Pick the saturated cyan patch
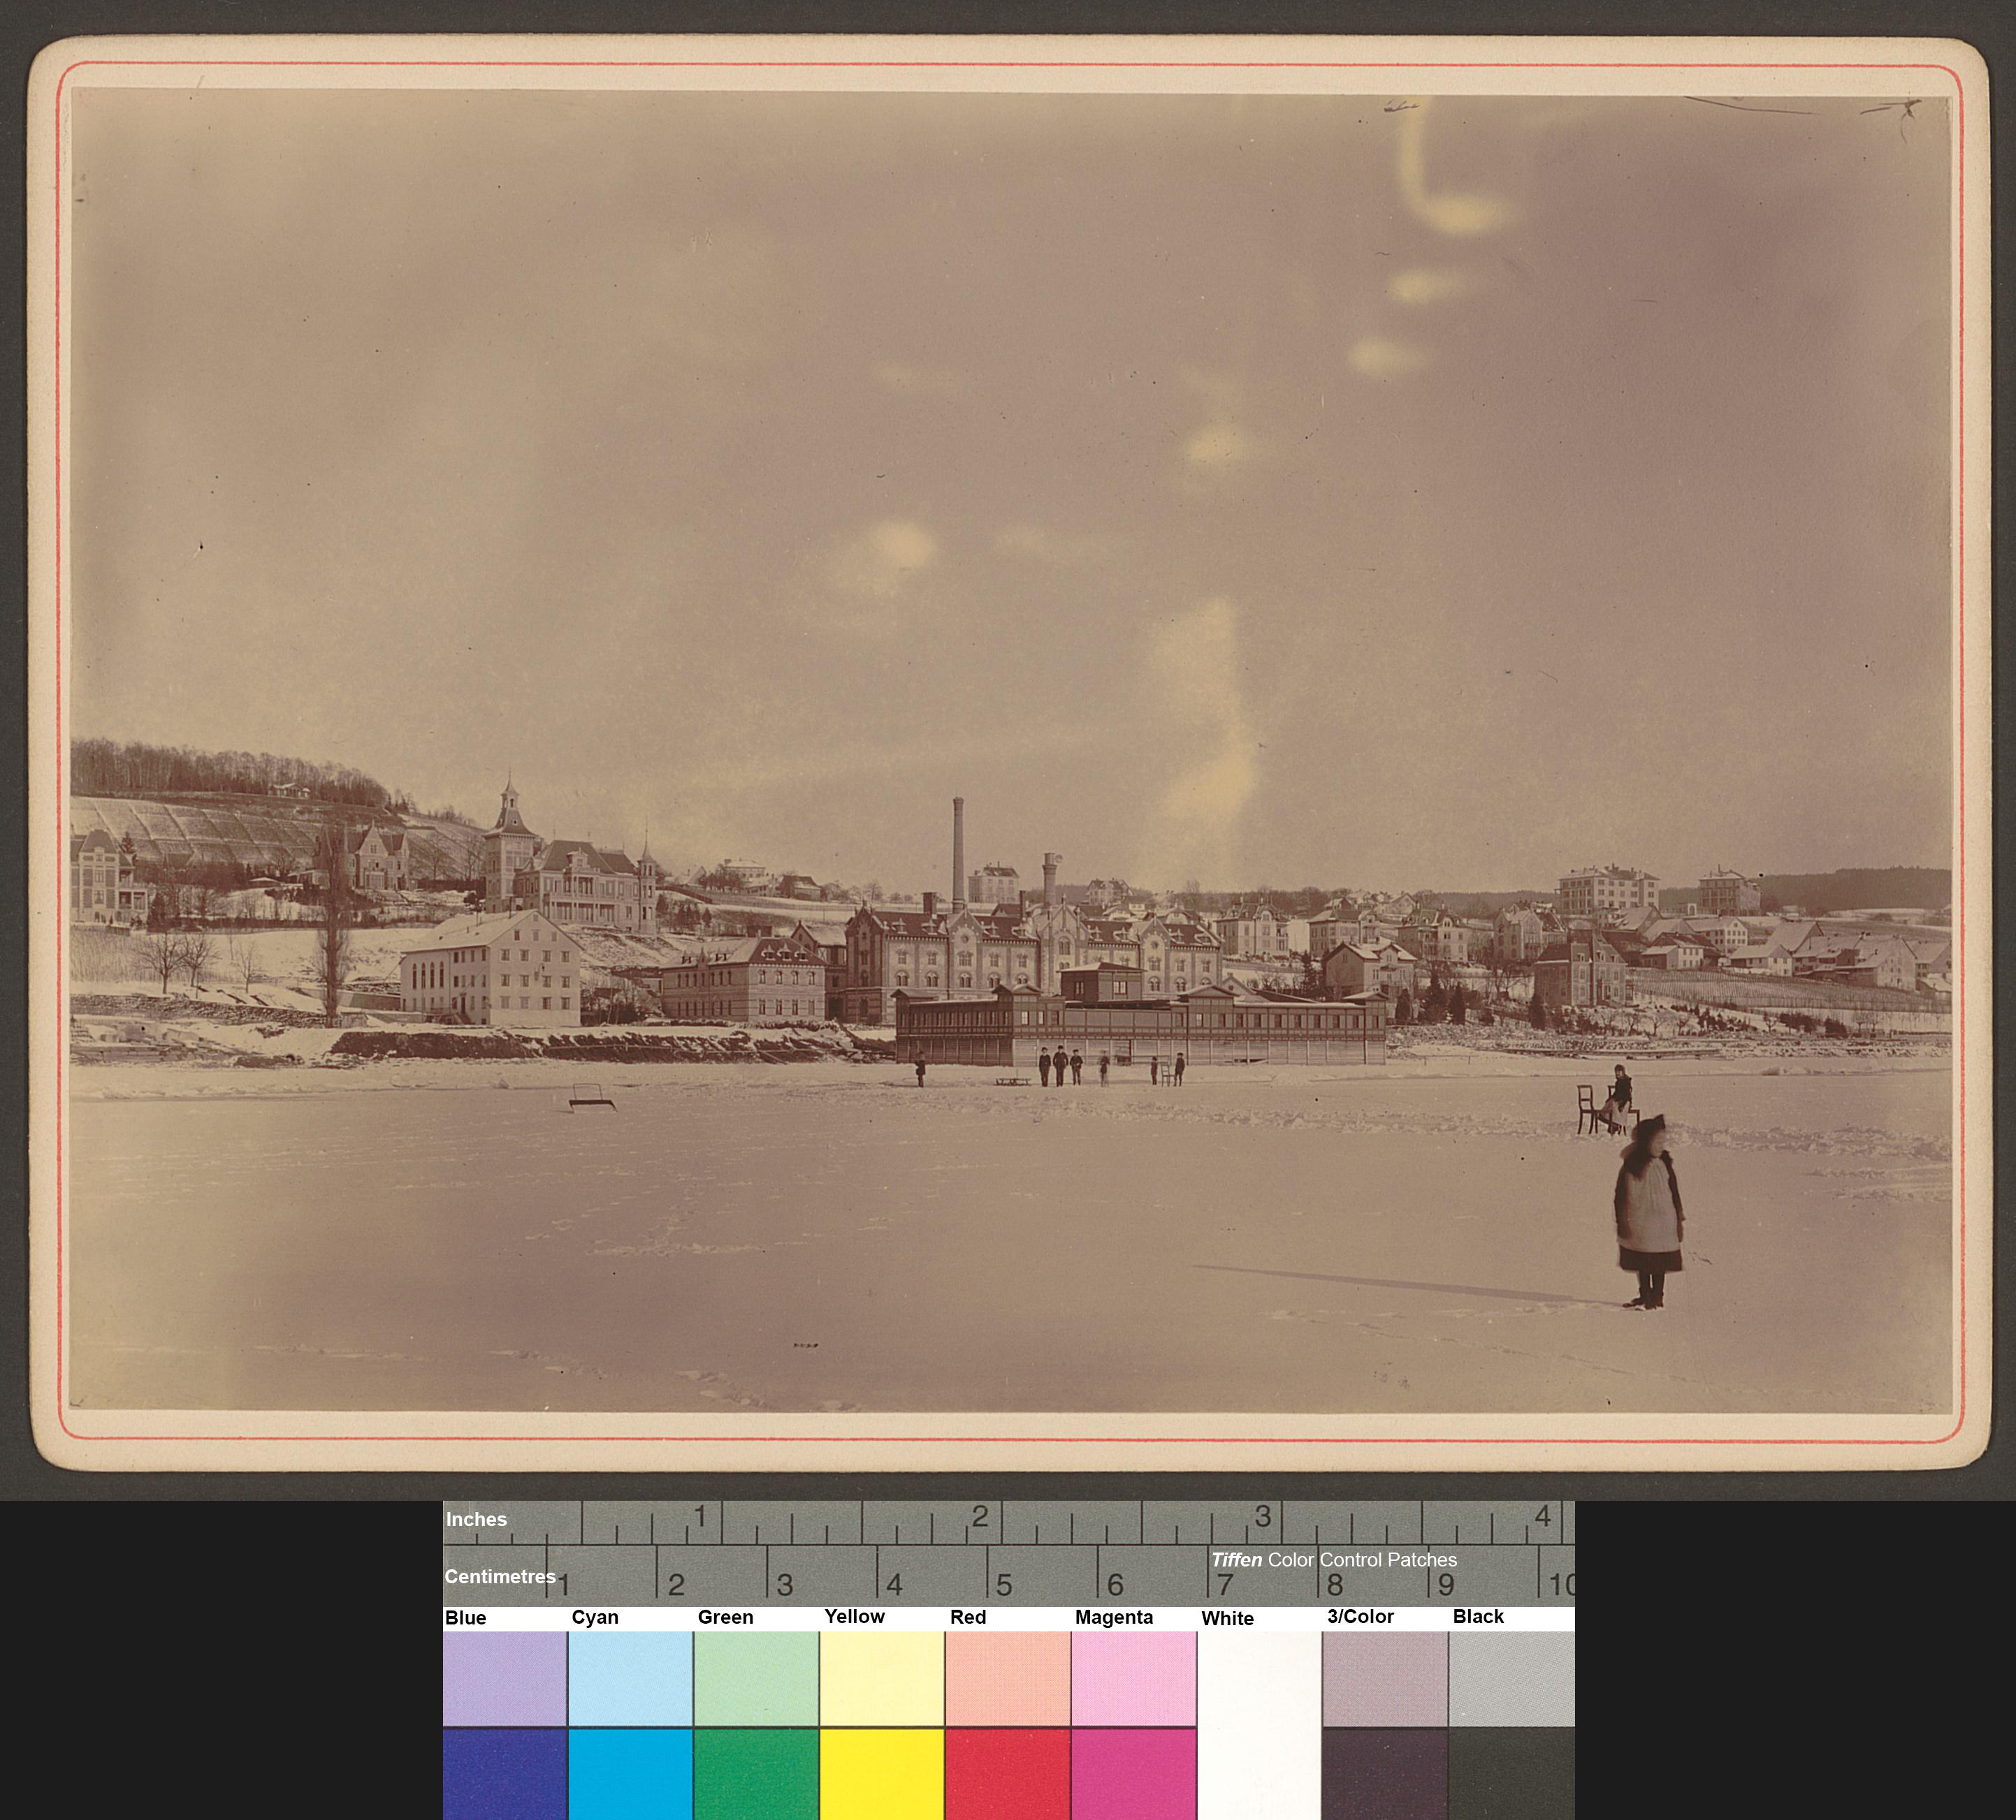The height and width of the screenshot is (1820, 2016). [x=631, y=1774]
